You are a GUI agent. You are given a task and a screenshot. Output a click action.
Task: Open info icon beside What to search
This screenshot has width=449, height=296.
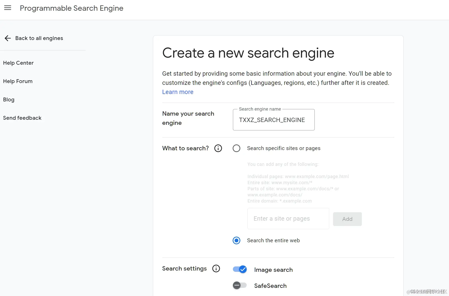(218, 148)
